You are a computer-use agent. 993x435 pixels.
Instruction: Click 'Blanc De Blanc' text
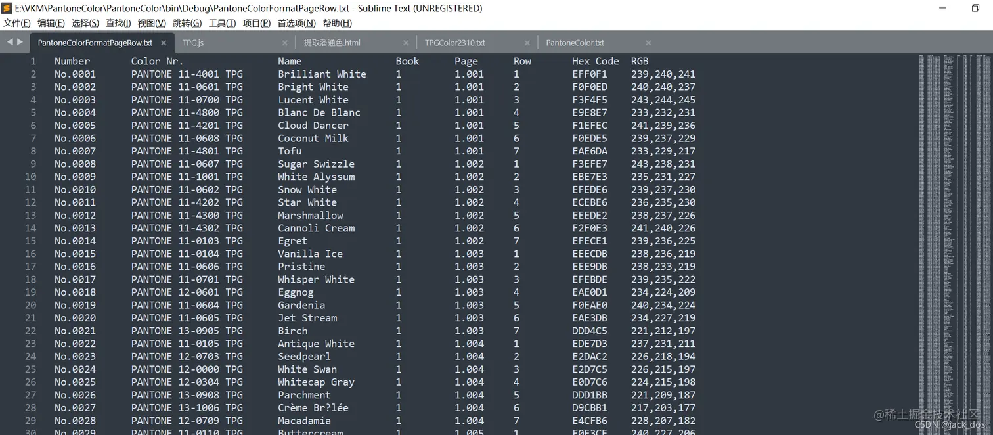pos(319,112)
